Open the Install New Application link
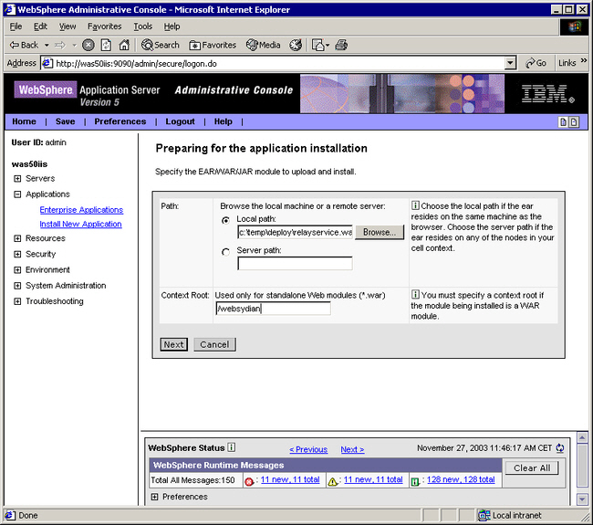 pos(80,224)
